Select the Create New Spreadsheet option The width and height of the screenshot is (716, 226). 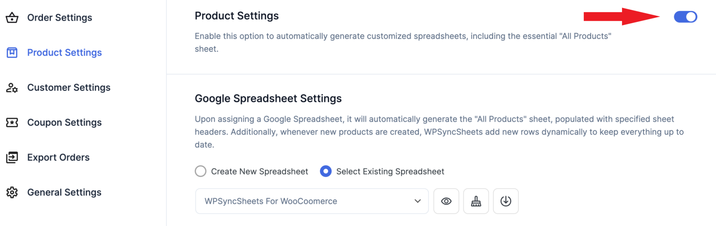(x=200, y=171)
